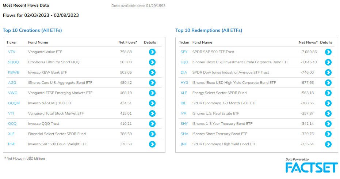Image resolution: width=340 pixels, height=179 pixels.
Task: Open the IYR ticker link
Action: point(183,113)
